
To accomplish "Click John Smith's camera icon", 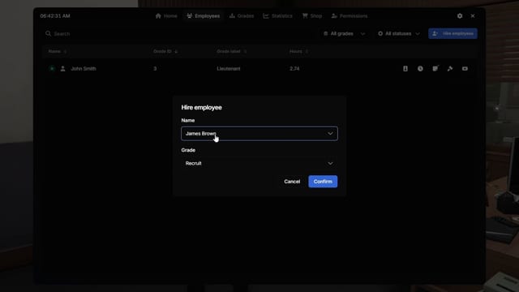I will (x=465, y=68).
